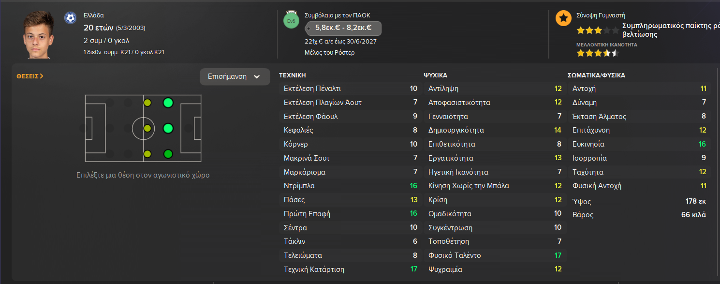This screenshot has height=284, width=720.
Task: Click the player's portrait photo
Action: (39, 35)
